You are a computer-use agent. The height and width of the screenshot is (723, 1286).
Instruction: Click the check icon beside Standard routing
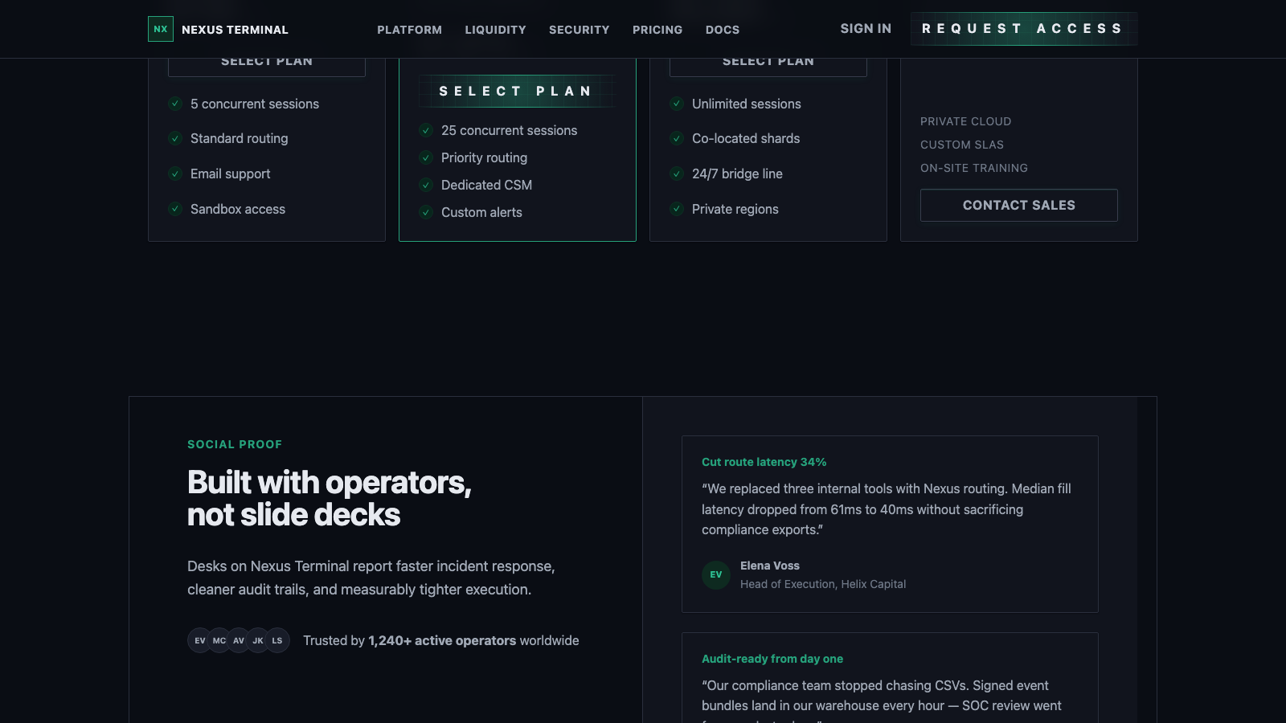pos(175,138)
